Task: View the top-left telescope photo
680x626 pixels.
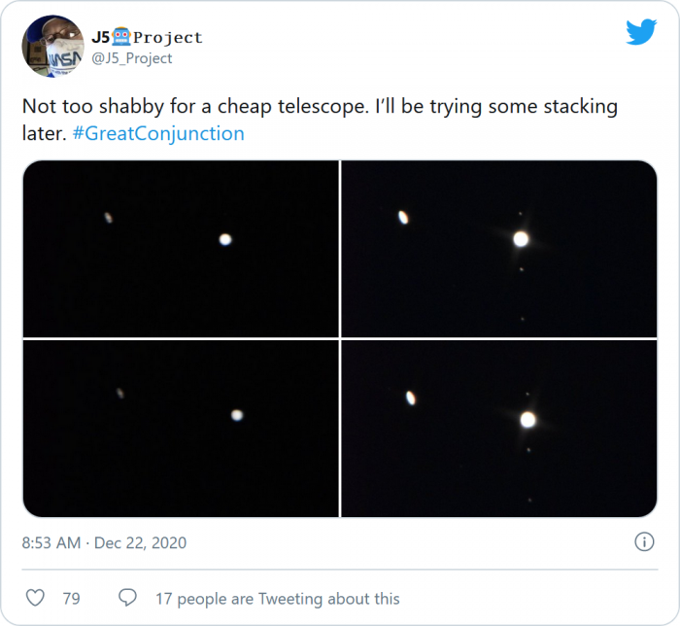Action: (x=181, y=248)
